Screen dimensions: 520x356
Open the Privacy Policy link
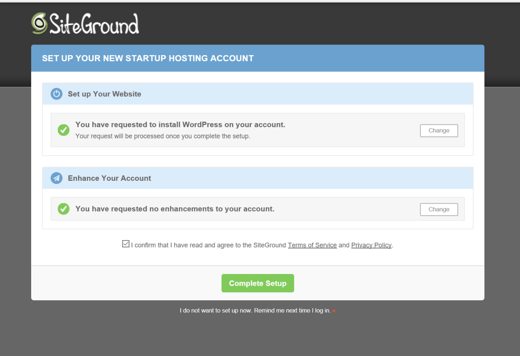click(x=371, y=245)
